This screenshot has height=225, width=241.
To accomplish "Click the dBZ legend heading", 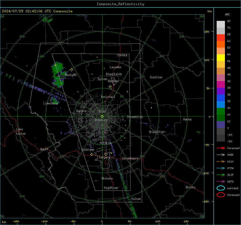I will [227, 14].
